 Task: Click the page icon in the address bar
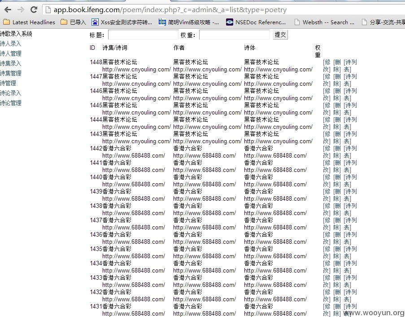48,10
